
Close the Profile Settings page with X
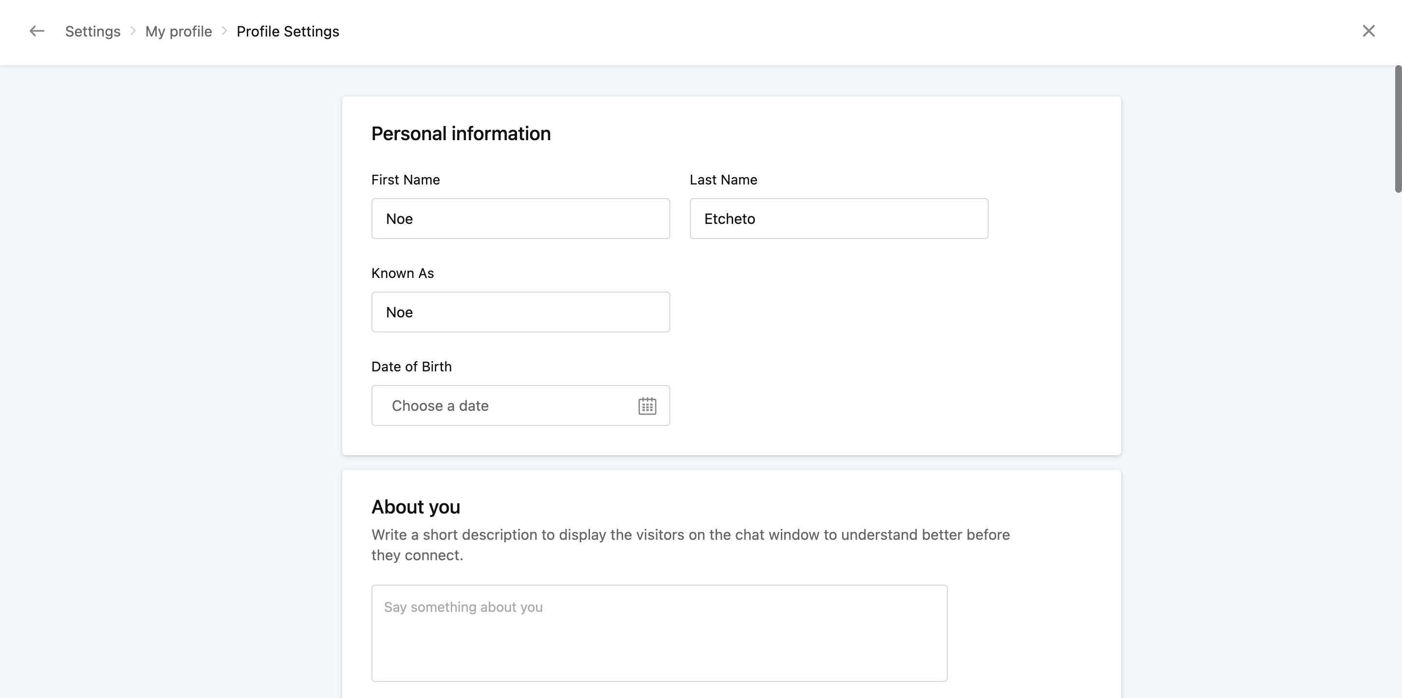[1368, 31]
